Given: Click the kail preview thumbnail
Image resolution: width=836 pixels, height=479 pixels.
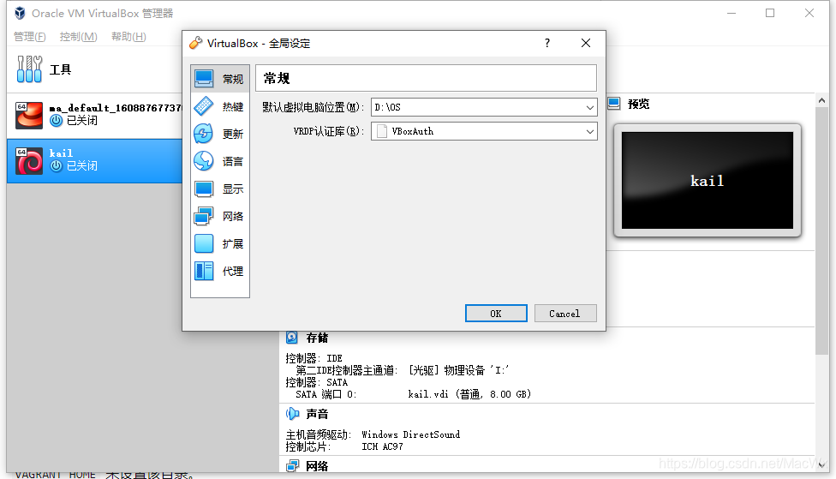Looking at the screenshot, I should 707,180.
